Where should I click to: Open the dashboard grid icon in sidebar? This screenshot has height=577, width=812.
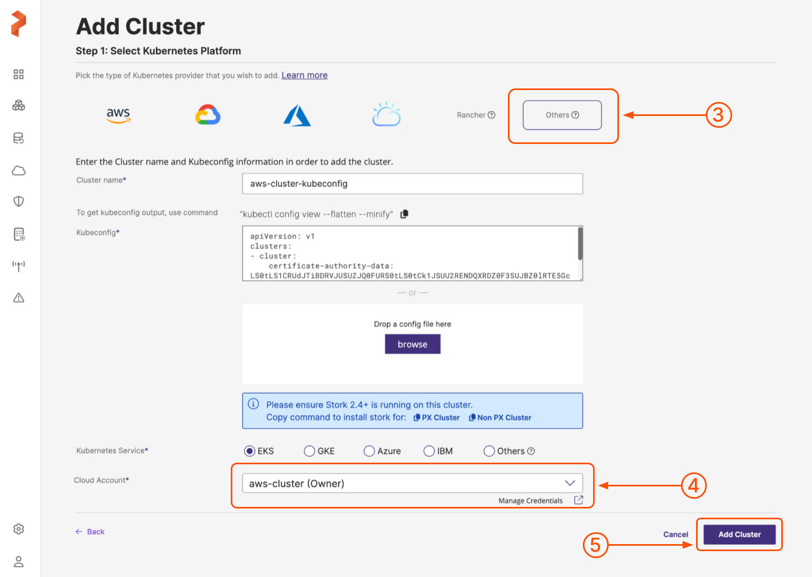[x=19, y=74]
